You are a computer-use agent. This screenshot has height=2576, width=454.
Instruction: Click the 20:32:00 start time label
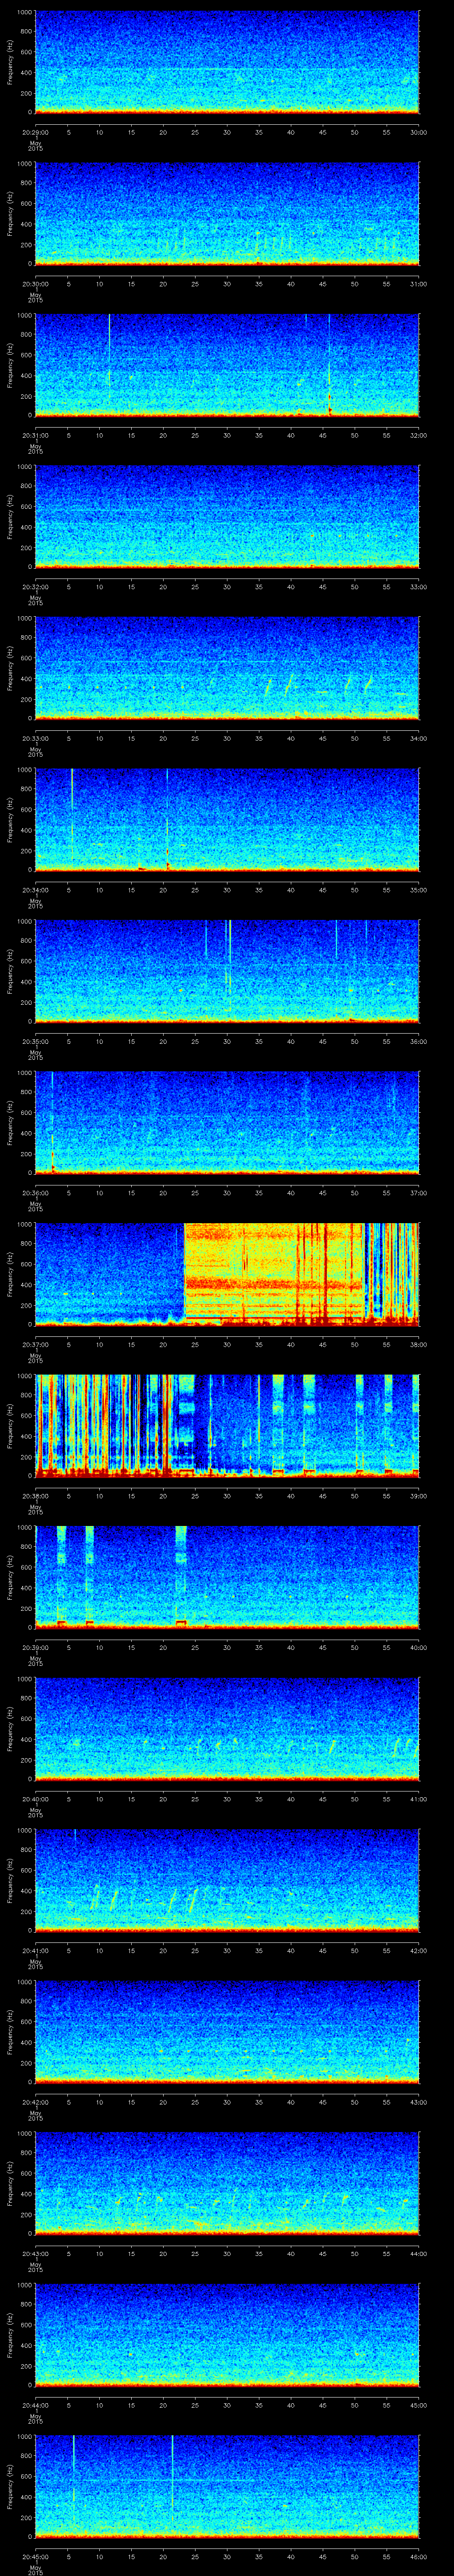pos(35,587)
